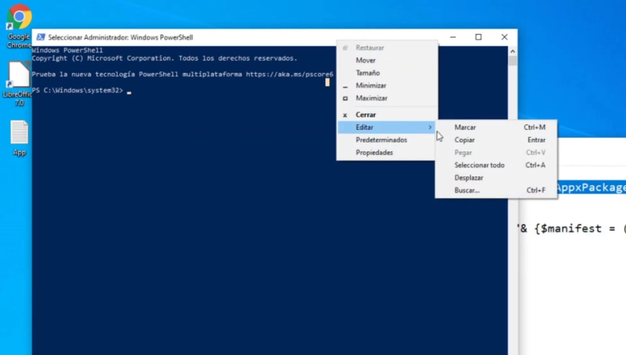Choose Desplazar in the Editar submenu

coord(496,178)
